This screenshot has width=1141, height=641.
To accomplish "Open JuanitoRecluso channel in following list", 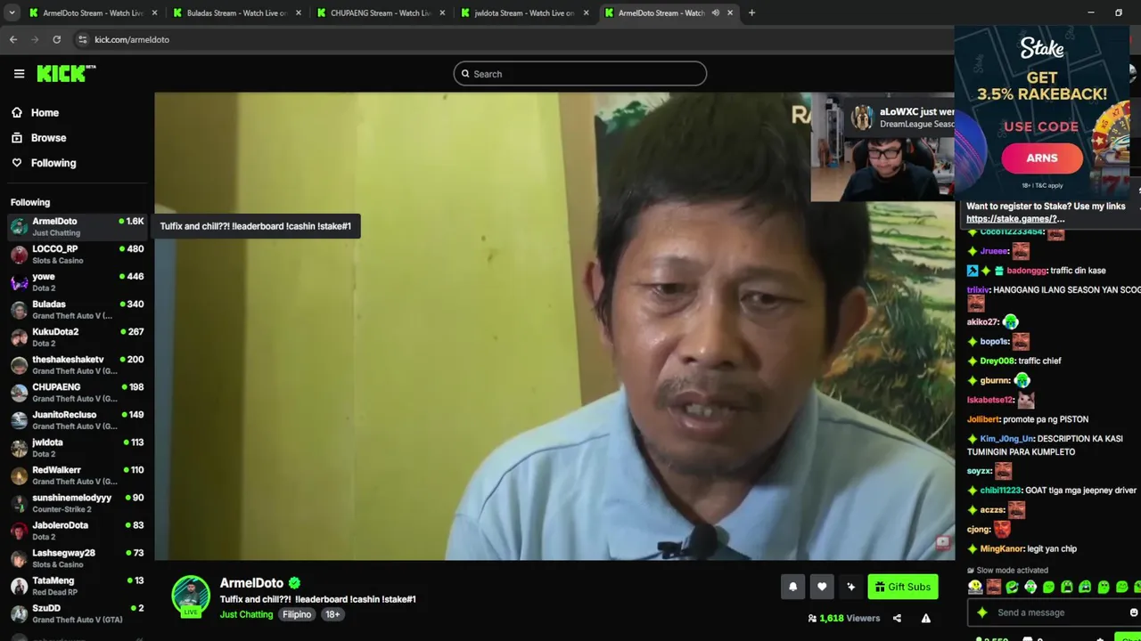I will (x=77, y=420).
